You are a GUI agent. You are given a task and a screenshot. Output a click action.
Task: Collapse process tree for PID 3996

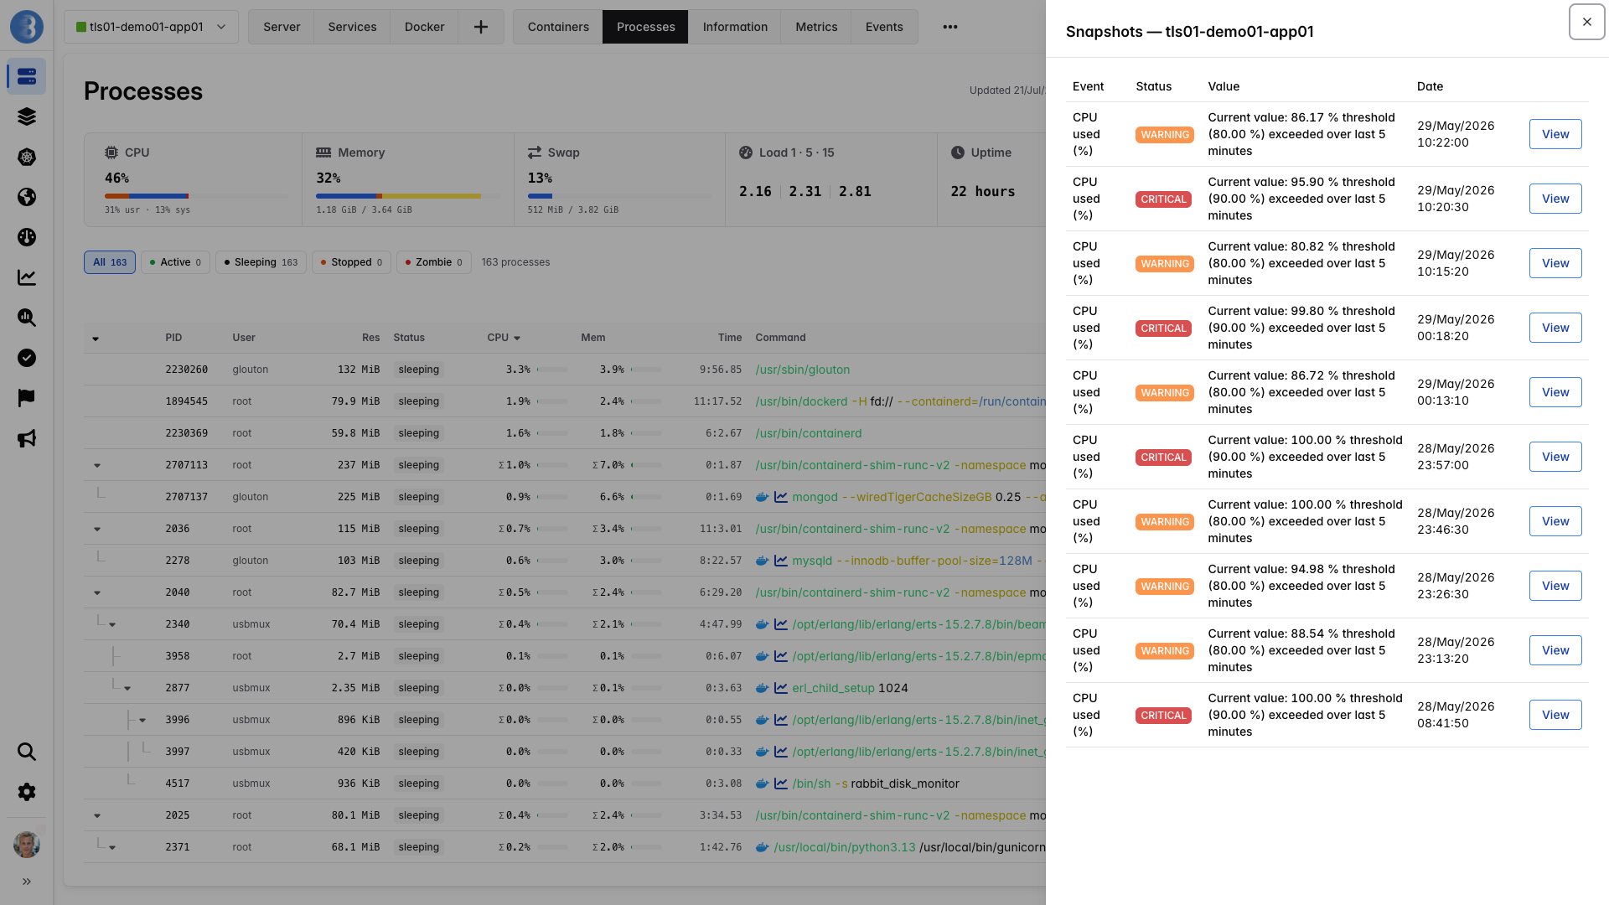click(142, 720)
